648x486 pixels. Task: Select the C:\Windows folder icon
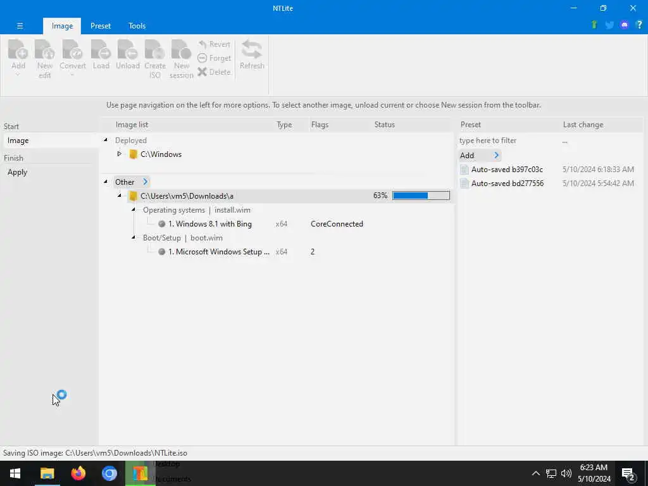pyautogui.click(x=133, y=154)
